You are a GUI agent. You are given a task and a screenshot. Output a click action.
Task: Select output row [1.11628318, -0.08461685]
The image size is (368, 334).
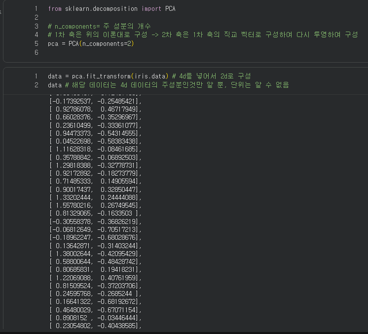(x=96, y=149)
